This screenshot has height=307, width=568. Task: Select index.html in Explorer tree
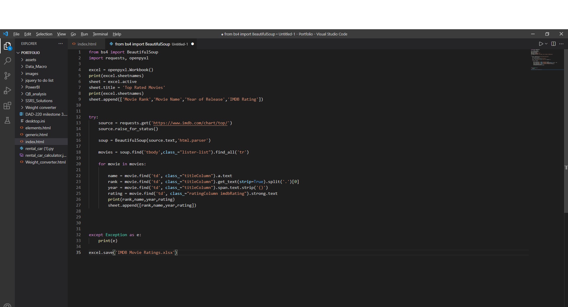click(x=41, y=142)
